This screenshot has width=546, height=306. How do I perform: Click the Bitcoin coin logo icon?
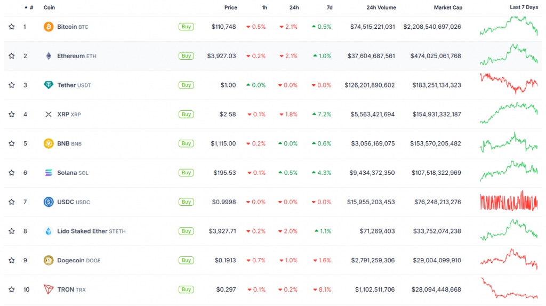tap(49, 27)
